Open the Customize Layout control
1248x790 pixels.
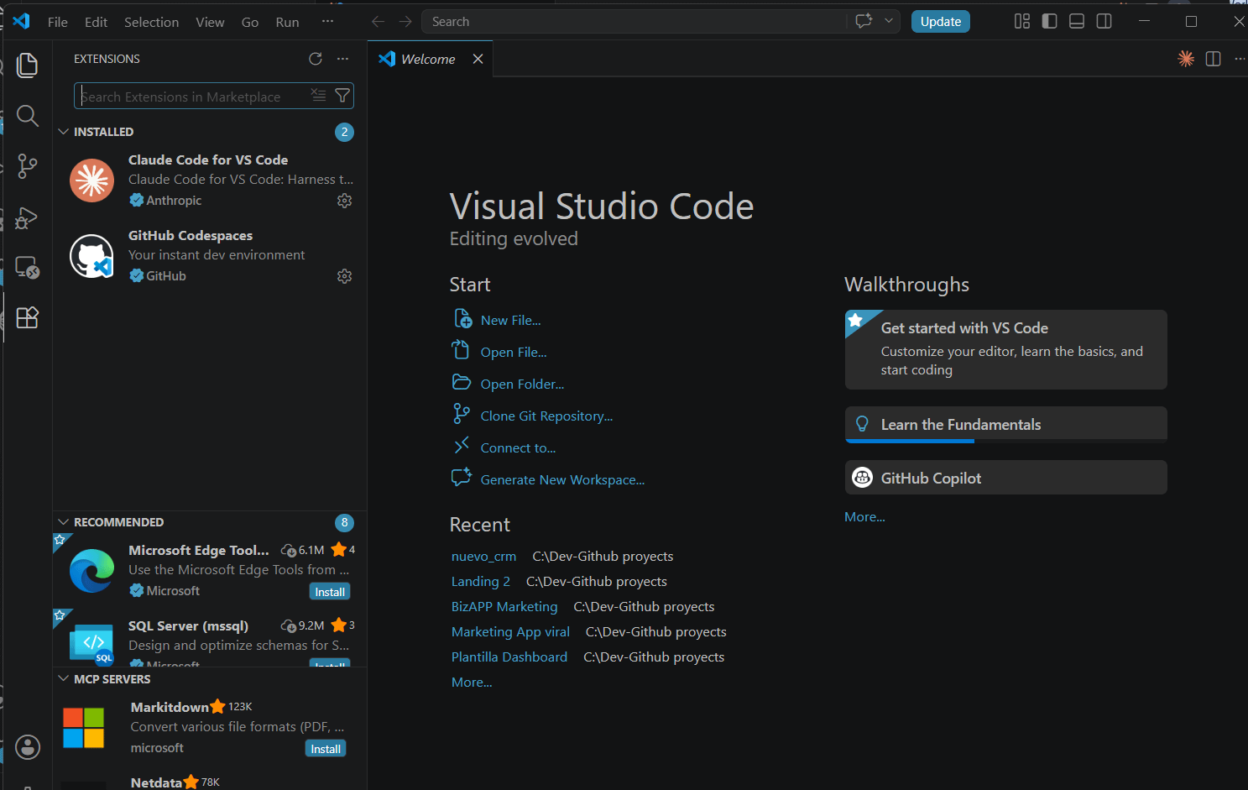1022,21
